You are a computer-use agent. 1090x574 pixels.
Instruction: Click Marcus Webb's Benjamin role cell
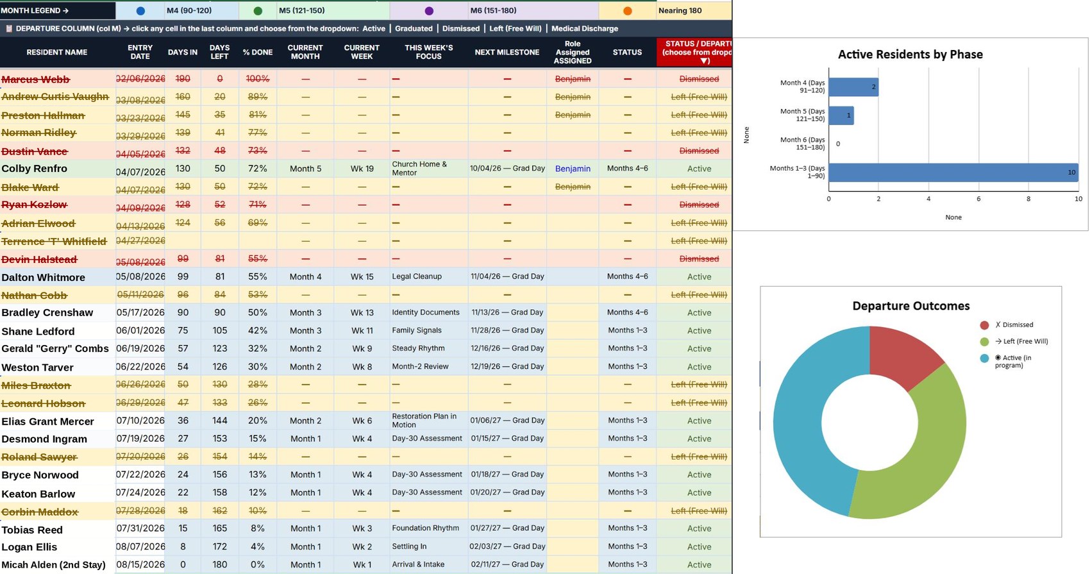(573, 79)
